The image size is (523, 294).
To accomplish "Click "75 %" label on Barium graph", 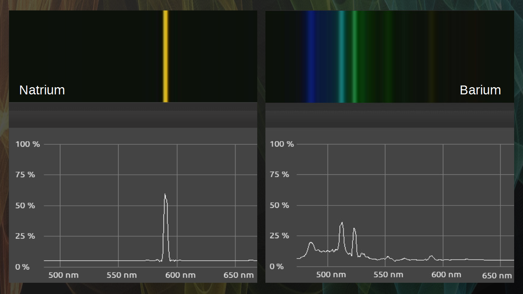I will pyautogui.click(x=279, y=174).
